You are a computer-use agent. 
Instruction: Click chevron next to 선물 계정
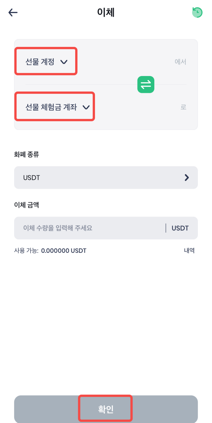pyautogui.click(x=64, y=62)
